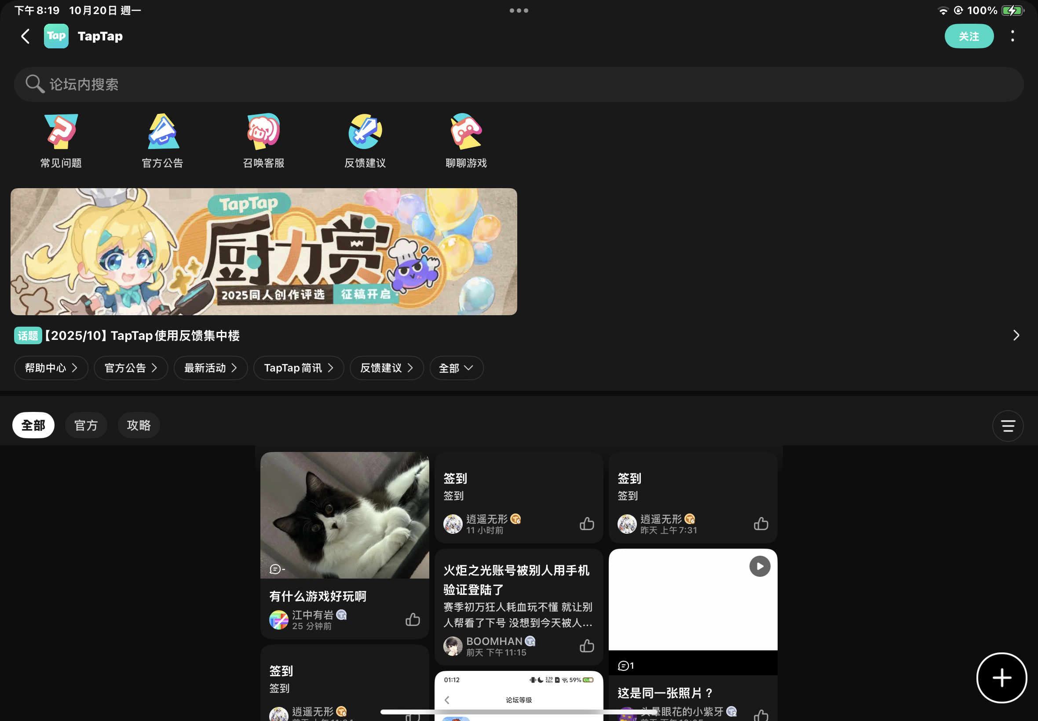Open the 官方公告 megaphone icon
This screenshot has height=721, width=1038.
pos(162,141)
